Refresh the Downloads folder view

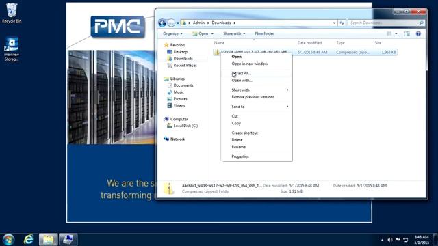342,23
